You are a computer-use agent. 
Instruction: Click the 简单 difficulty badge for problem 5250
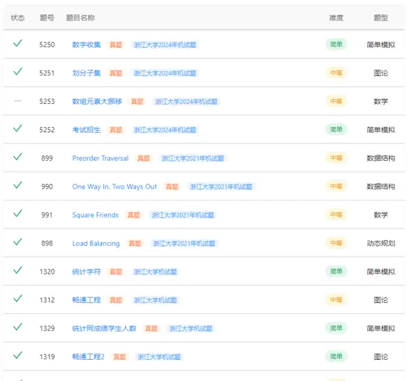[x=336, y=44]
